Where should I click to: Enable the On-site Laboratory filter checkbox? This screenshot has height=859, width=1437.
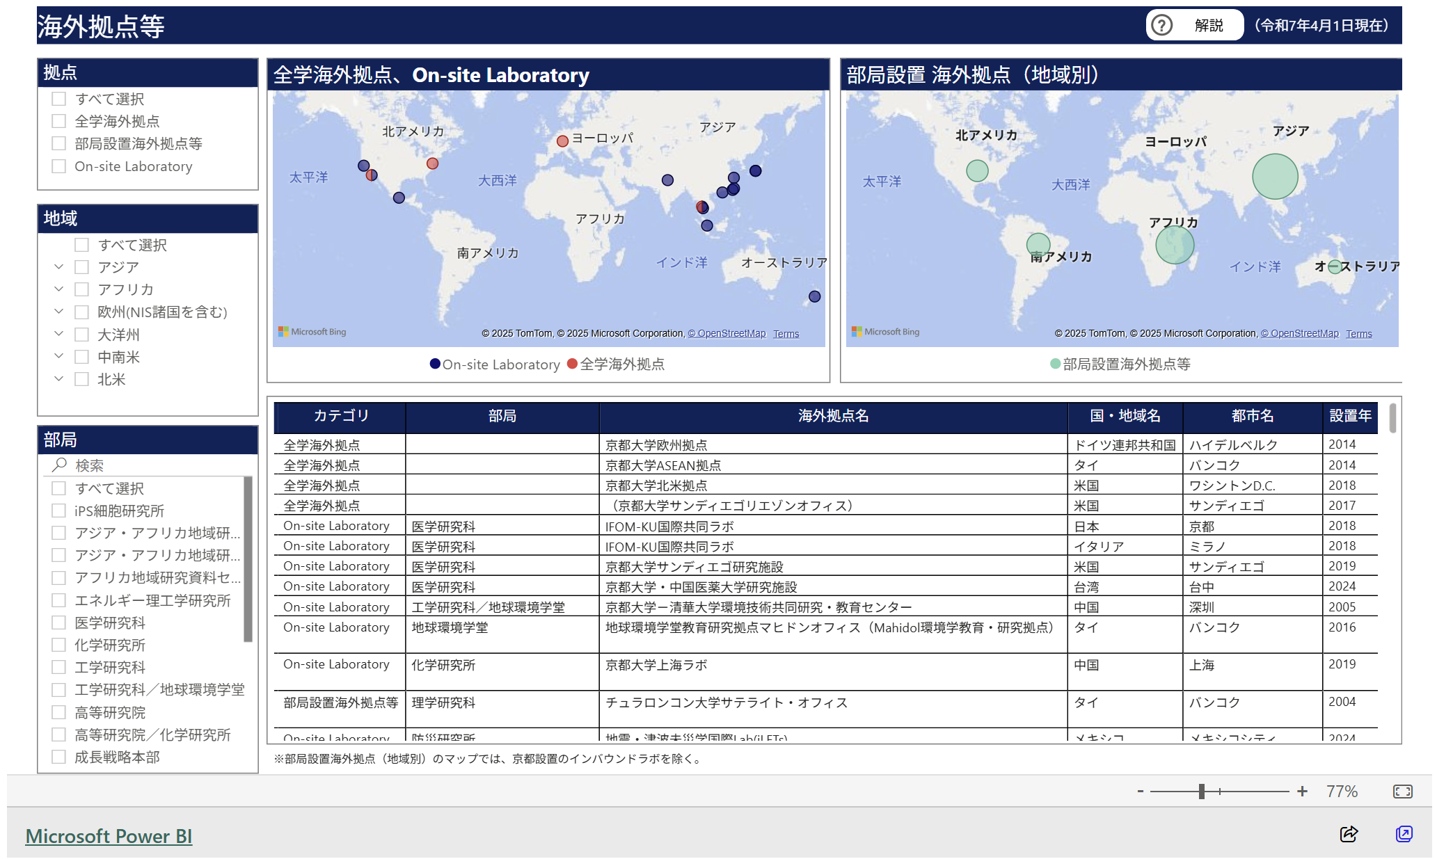pyautogui.click(x=59, y=166)
